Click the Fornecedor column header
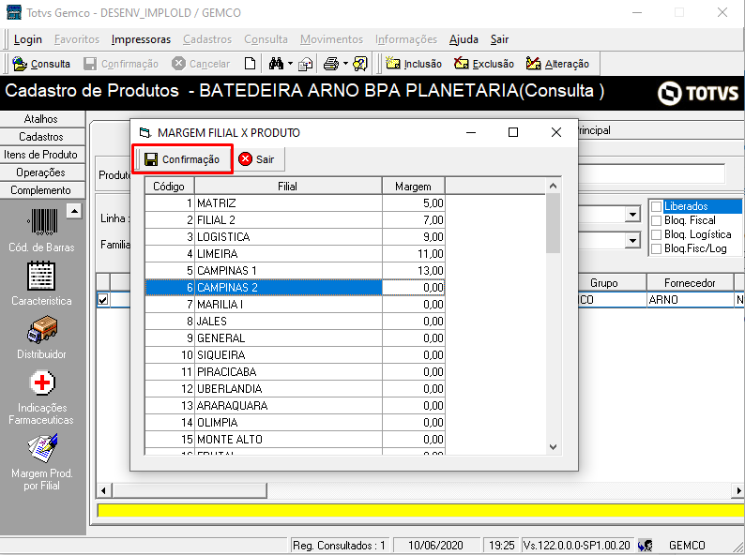The image size is (745, 555). [x=690, y=283]
